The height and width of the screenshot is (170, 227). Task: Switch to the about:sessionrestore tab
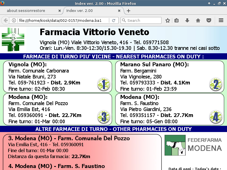[x=30, y=11]
